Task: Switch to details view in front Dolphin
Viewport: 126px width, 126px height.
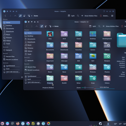Action: pyautogui.click(x=50, y=26)
